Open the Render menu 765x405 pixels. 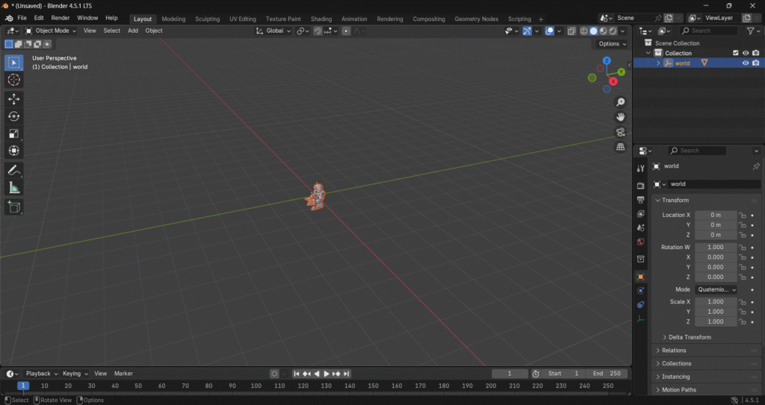point(61,18)
